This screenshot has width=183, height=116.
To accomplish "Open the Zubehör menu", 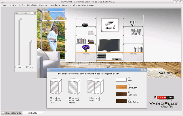I will click(43, 5).
